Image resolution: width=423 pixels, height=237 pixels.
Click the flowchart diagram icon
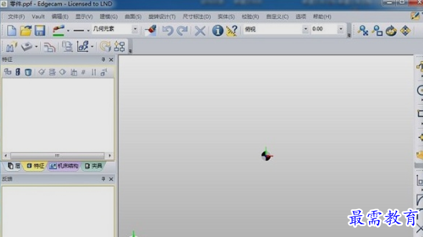(119, 47)
